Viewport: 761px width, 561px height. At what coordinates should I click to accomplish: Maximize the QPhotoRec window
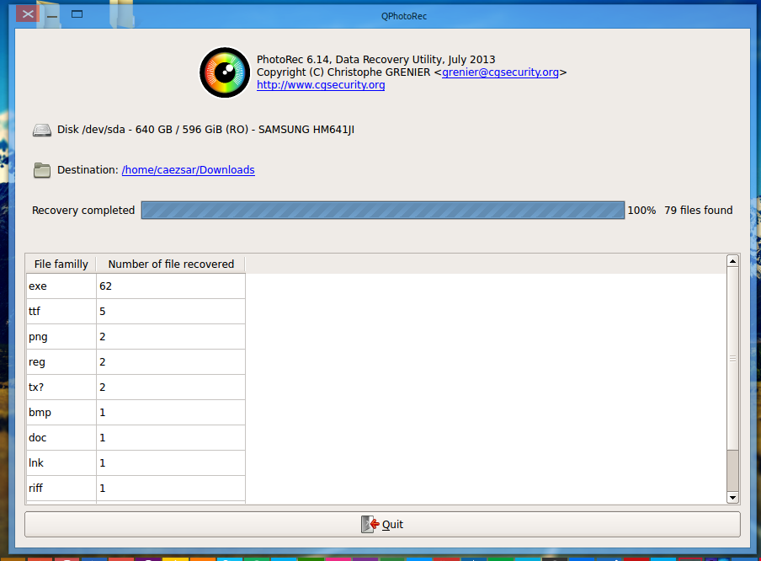[77, 14]
